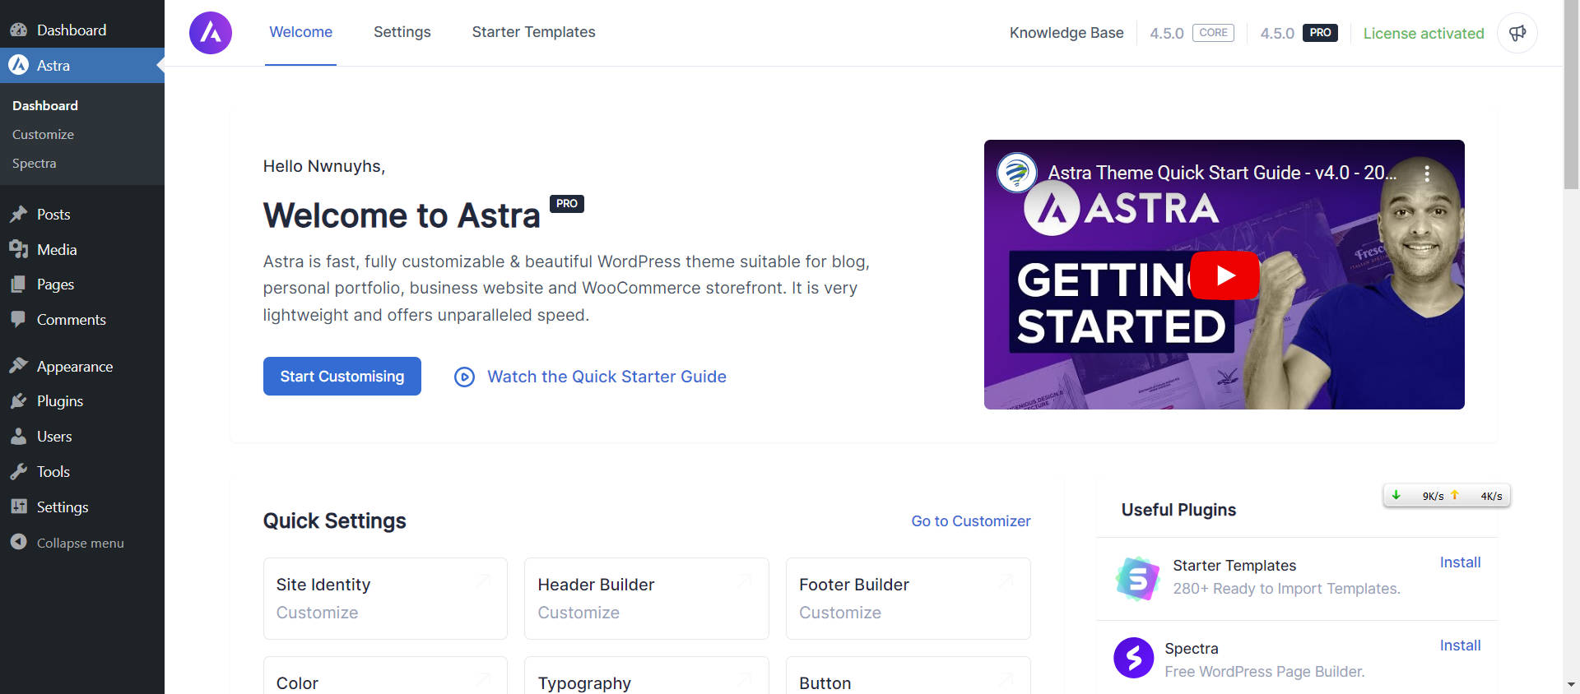Click the Start Customising button
1580x694 pixels.
[342, 377]
